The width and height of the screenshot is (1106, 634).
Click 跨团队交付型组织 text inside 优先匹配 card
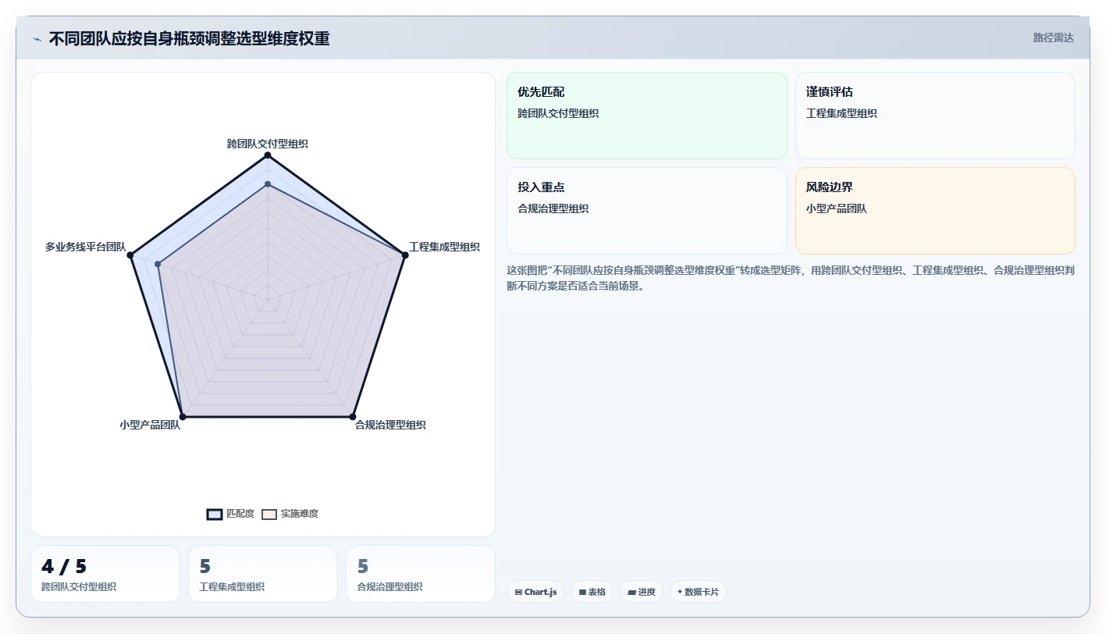(558, 113)
